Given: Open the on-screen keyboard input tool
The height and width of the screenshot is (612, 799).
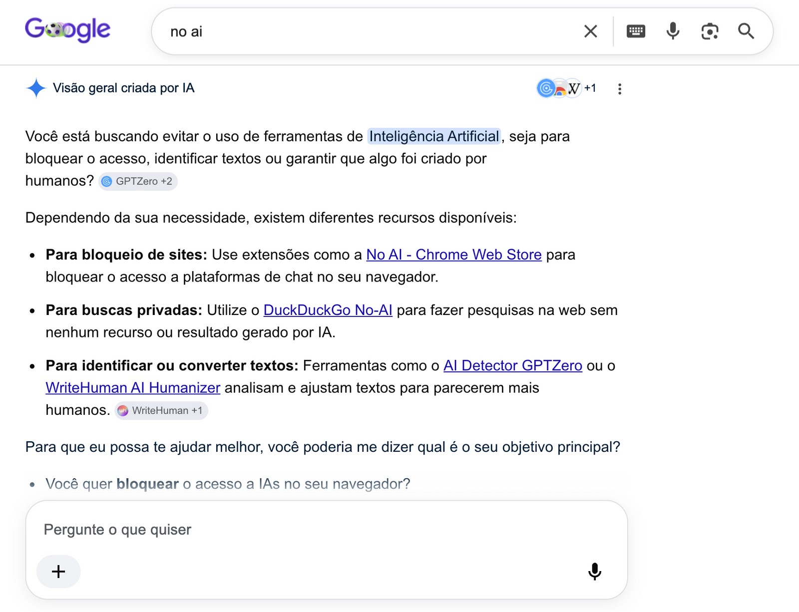Looking at the screenshot, I should point(636,31).
